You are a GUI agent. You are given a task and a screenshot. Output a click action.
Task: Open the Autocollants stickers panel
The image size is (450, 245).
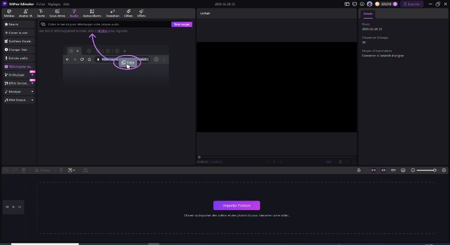click(92, 13)
